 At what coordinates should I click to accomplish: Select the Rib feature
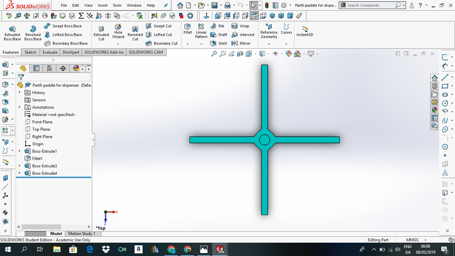click(217, 26)
